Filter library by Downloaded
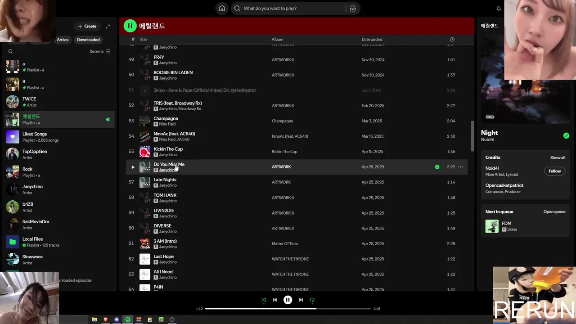576x324 pixels. tap(88, 40)
